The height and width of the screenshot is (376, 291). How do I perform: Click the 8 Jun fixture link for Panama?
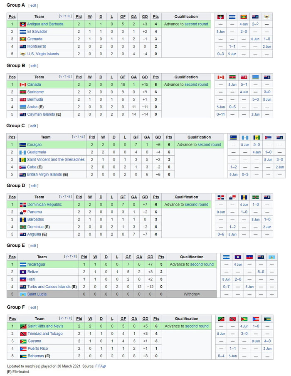tap(221, 212)
